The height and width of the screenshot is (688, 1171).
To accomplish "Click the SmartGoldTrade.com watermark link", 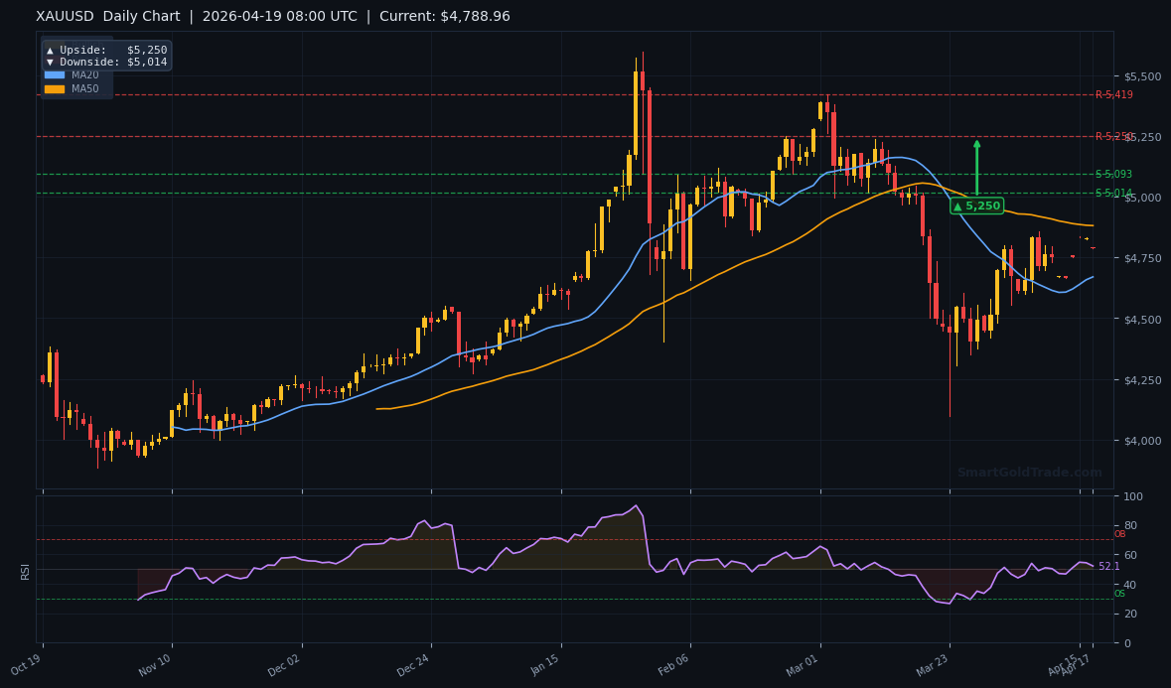I will point(1030,473).
